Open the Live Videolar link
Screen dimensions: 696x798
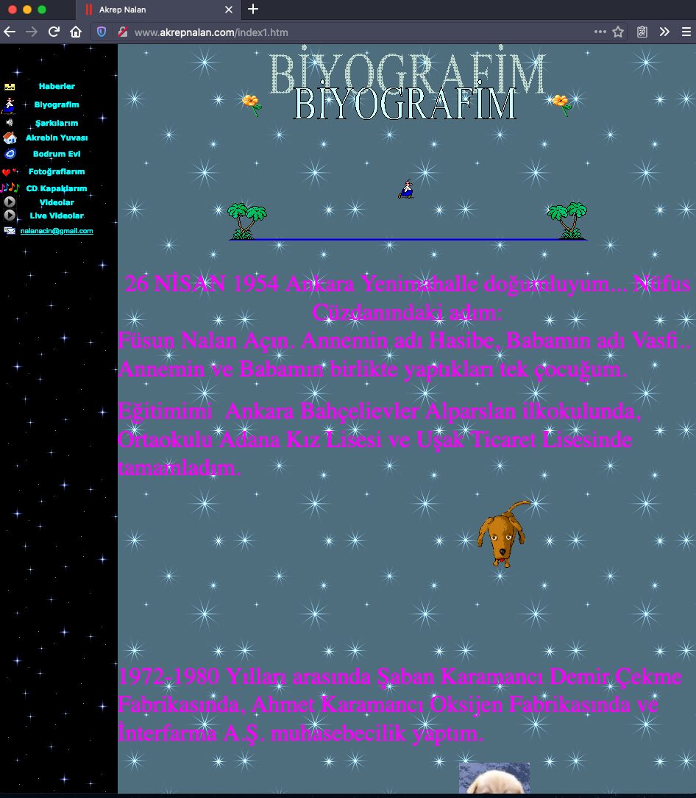point(57,215)
